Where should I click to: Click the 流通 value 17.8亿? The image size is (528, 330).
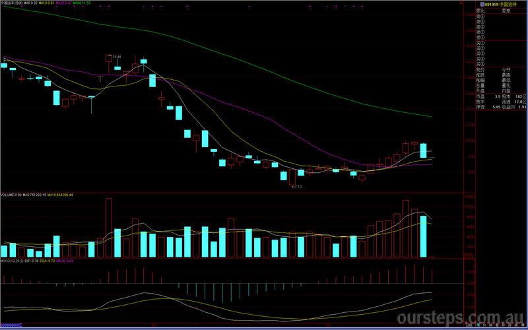[521, 102]
